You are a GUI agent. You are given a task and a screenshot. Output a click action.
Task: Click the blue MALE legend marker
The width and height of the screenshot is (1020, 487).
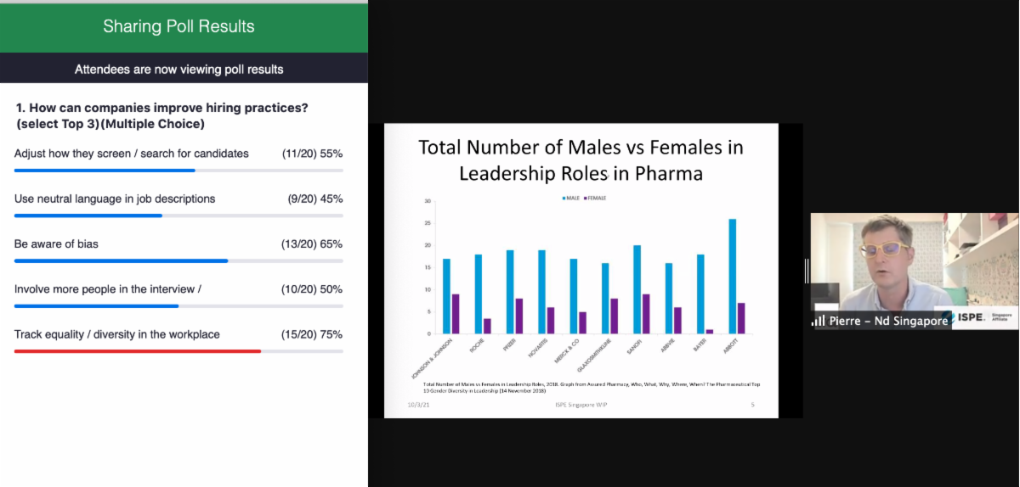(x=562, y=198)
